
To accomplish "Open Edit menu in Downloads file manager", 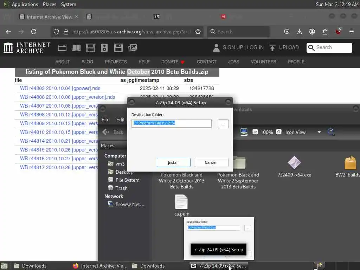I will coord(120,120).
